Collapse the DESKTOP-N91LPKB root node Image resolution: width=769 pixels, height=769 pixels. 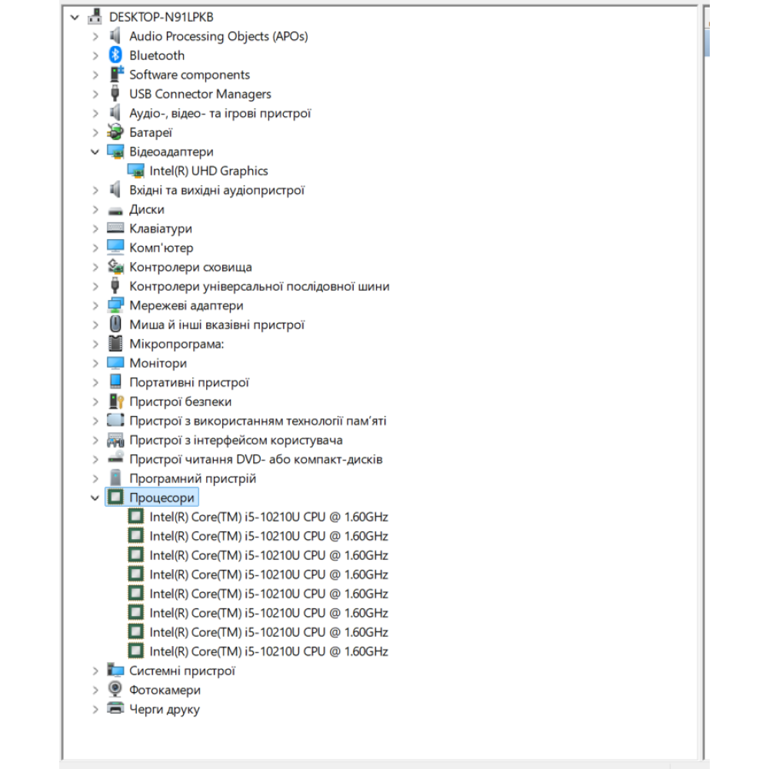coord(75,17)
